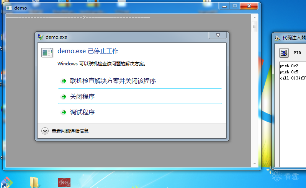Click the application icon beside the crash heading
Viewport: 306px width, 188px height.
coord(47,52)
